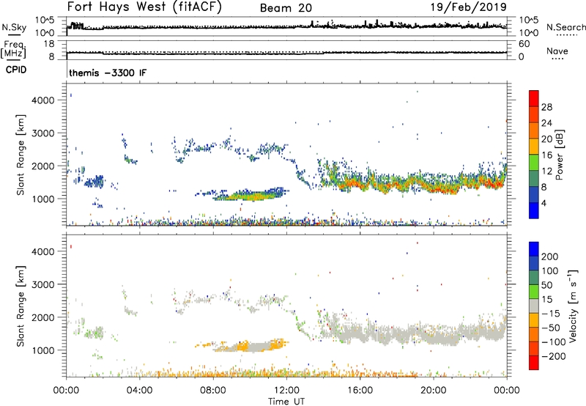This screenshot has height=406, width=586.
Task: Click the solid line sample under "N.Sky"
Action: pyautogui.click(x=14, y=35)
